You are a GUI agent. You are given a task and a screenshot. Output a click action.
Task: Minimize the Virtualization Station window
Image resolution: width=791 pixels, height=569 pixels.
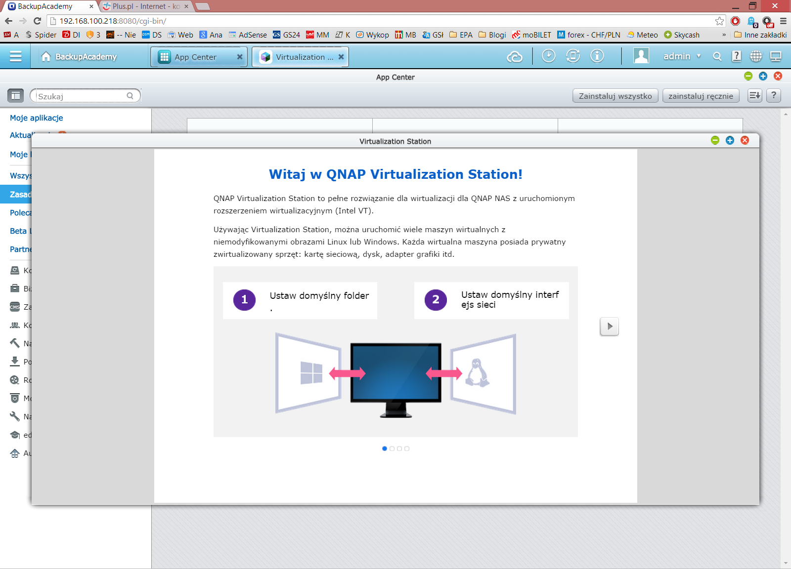(x=715, y=140)
